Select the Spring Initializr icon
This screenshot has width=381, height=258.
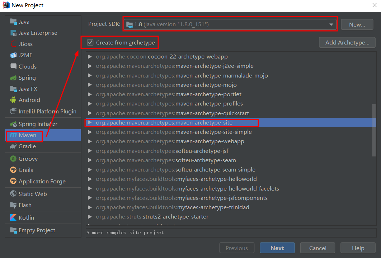point(13,124)
